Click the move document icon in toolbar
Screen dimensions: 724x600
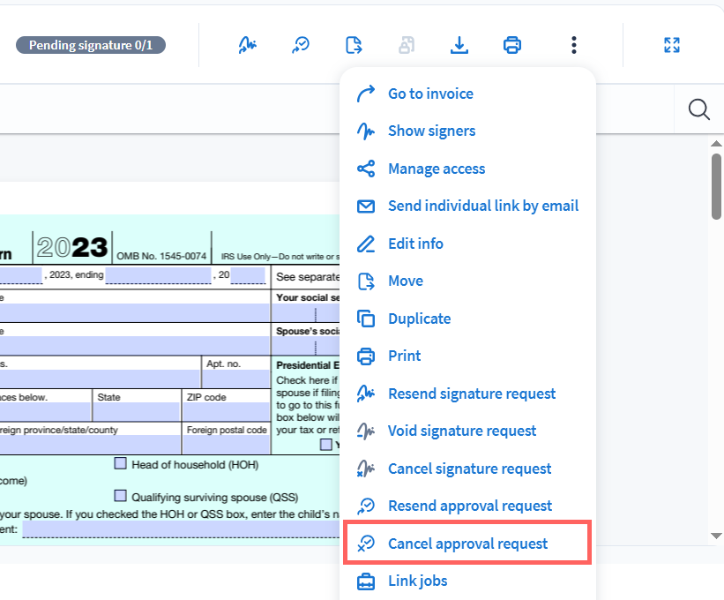point(354,45)
